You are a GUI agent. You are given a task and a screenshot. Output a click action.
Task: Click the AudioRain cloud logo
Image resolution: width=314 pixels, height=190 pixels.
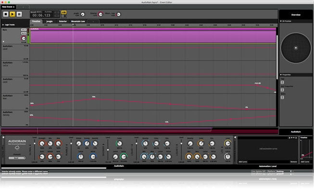tap(17, 148)
